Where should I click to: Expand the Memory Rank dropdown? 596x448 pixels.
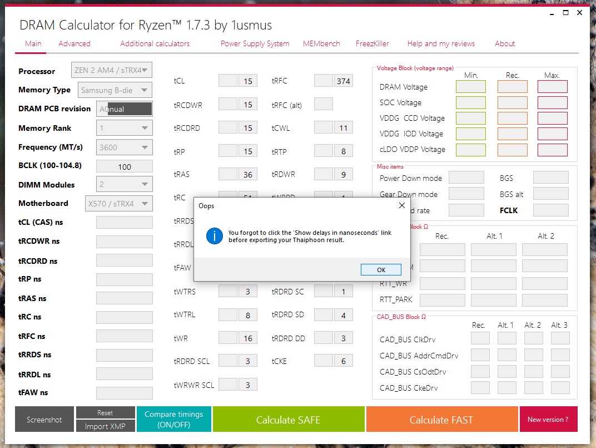coord(125,128)
